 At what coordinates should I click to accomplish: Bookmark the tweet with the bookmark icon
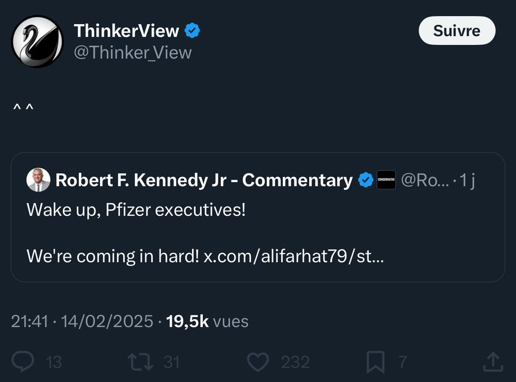coord(375,362)
